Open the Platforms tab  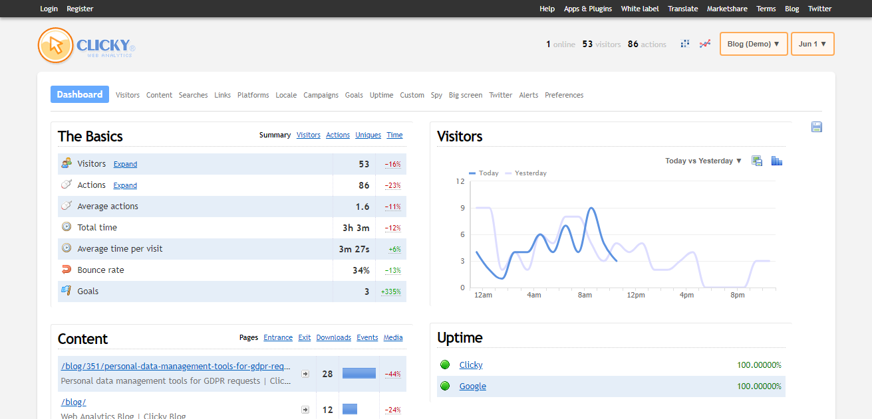(253, 95)
